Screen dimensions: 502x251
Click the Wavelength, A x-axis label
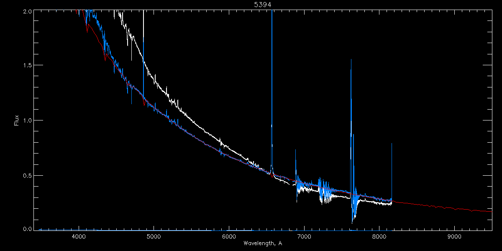click(x=263, y=243)
